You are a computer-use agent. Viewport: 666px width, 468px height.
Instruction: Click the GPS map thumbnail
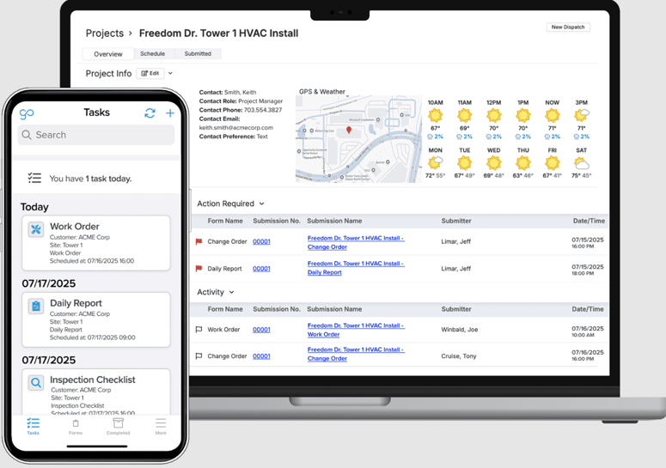pos(358,139)
